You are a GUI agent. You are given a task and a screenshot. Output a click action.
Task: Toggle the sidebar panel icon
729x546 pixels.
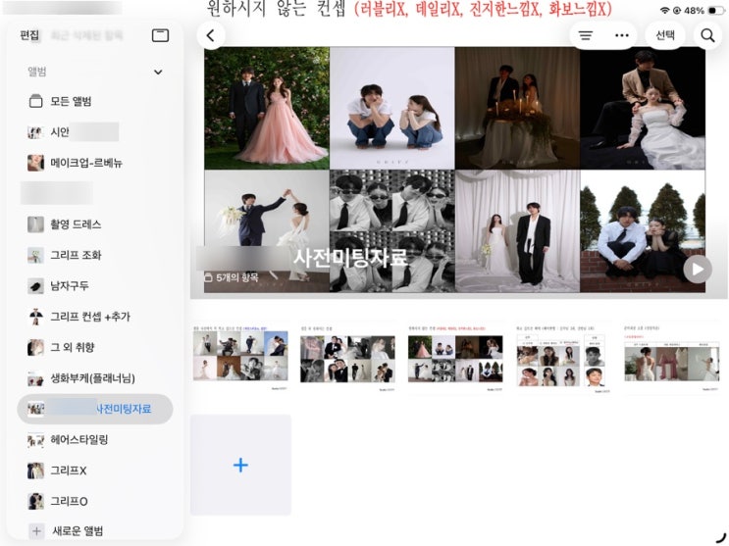tap(160, 35)
